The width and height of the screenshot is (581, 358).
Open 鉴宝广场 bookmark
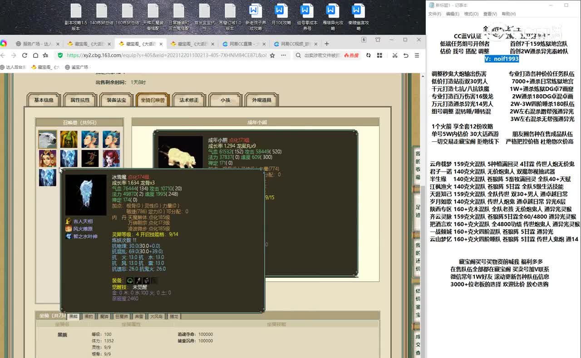pos(77,67)
